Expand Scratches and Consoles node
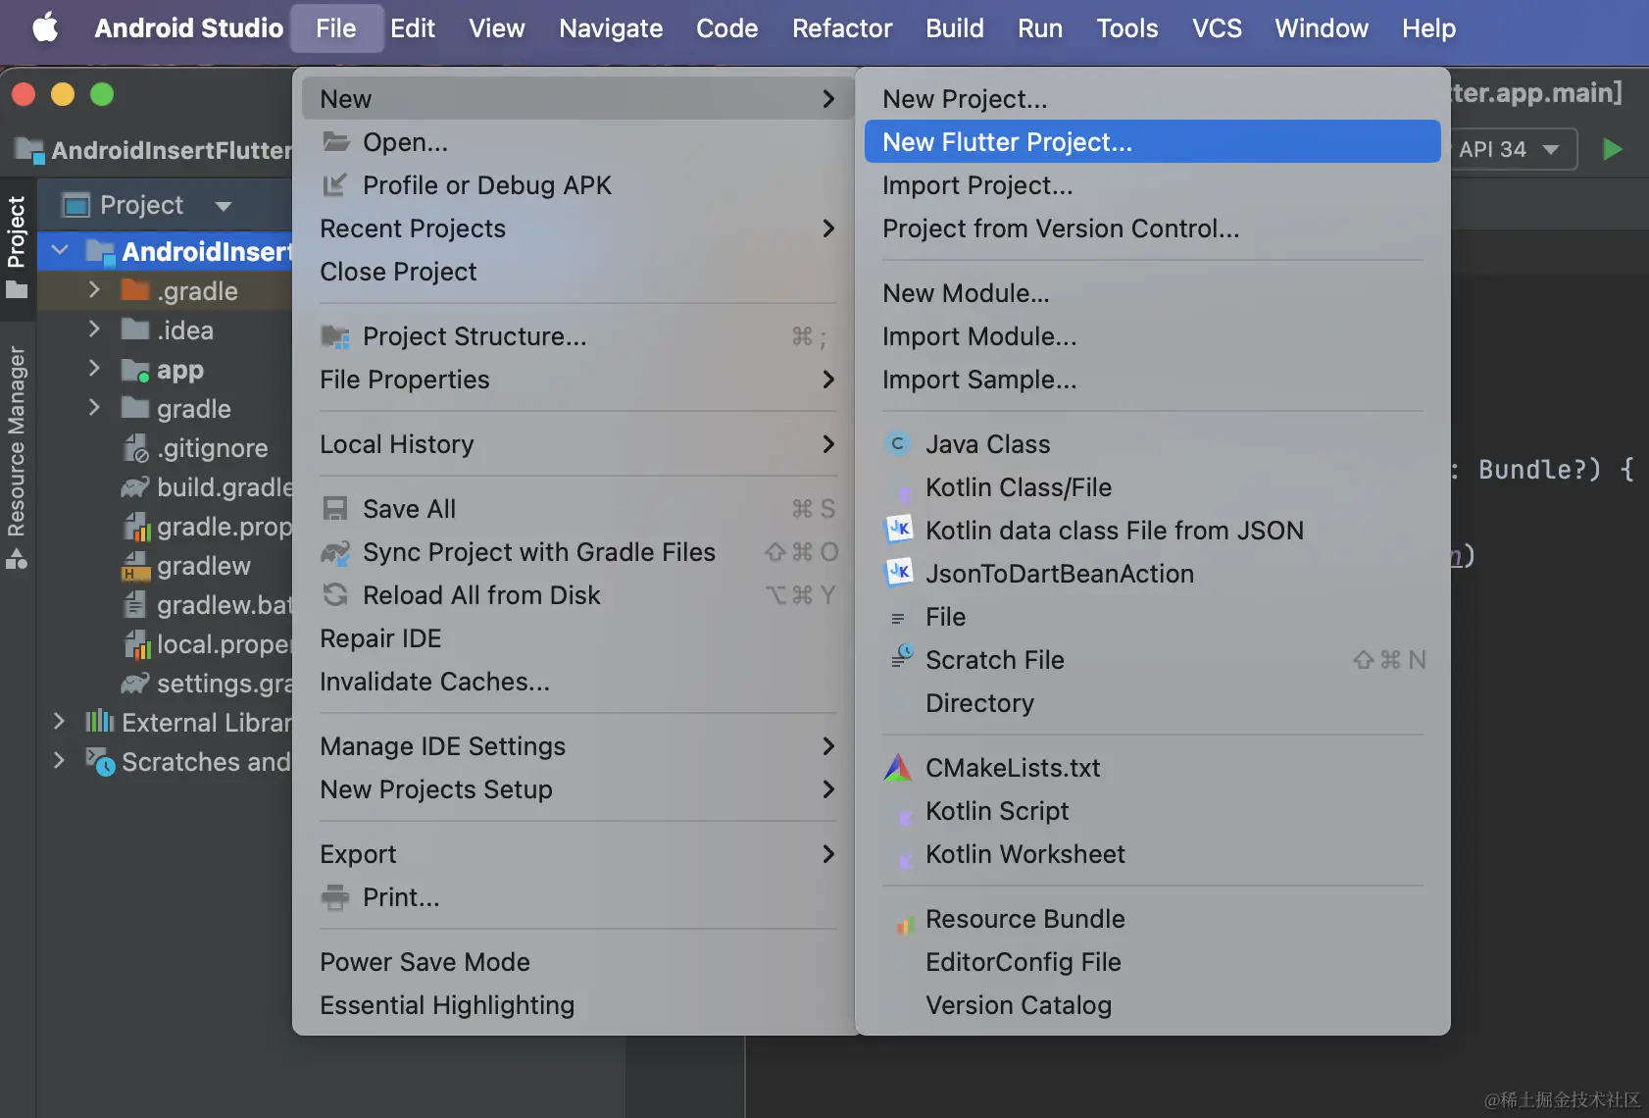Viewport: 1649px width, 1118px height. 59,761
